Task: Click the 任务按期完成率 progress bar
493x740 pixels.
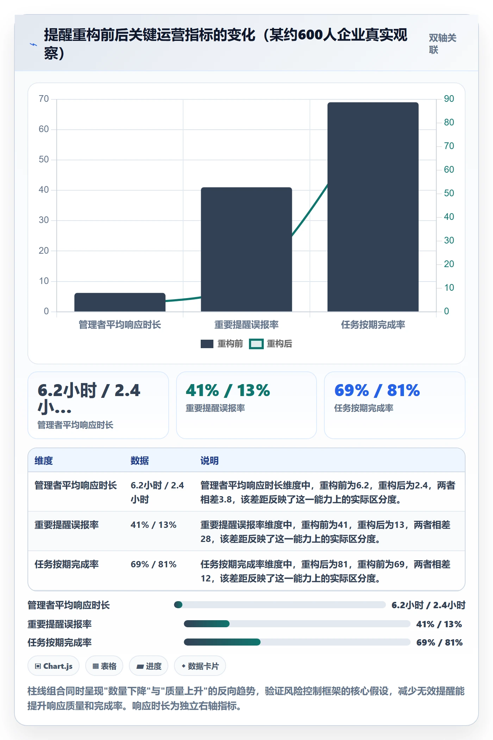Action: click(297, 642)
